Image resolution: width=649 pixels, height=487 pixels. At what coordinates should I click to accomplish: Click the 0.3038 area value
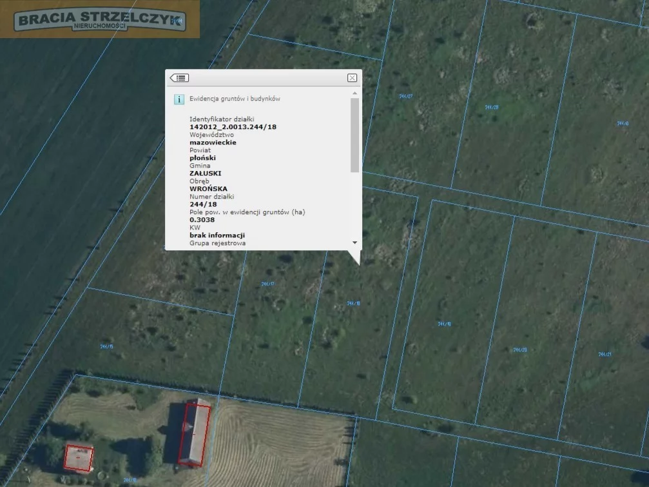point(202,220)
